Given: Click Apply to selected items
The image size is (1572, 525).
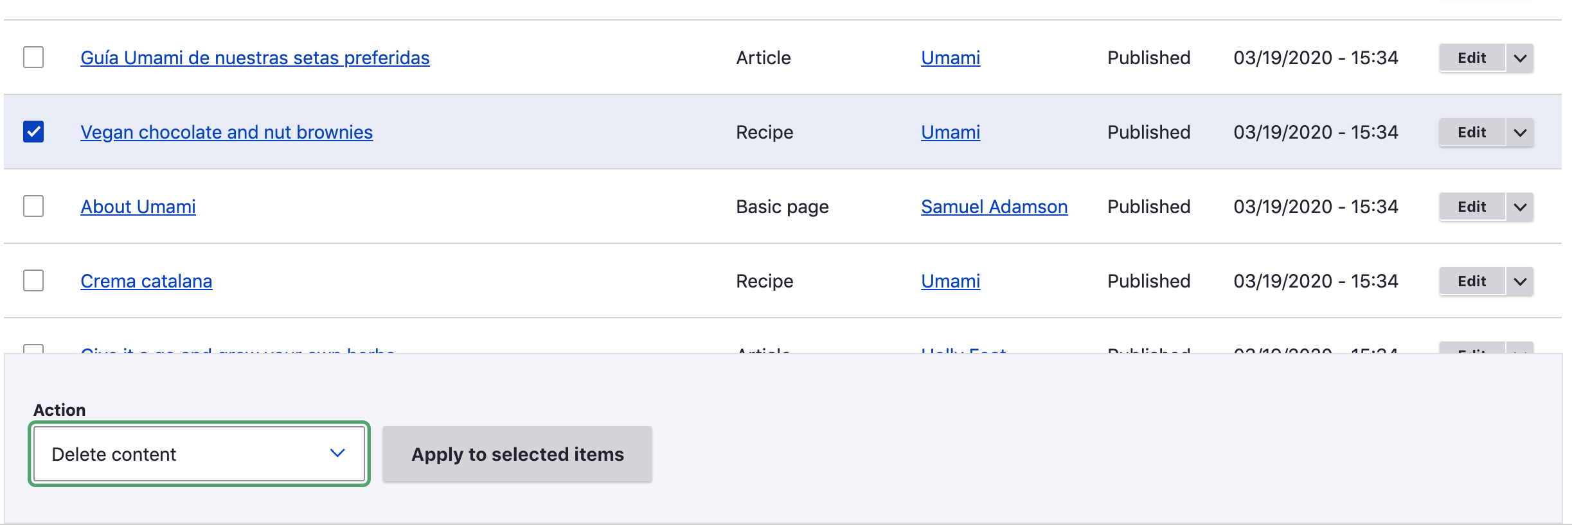Looking at the screenshot, I should 517,454.
